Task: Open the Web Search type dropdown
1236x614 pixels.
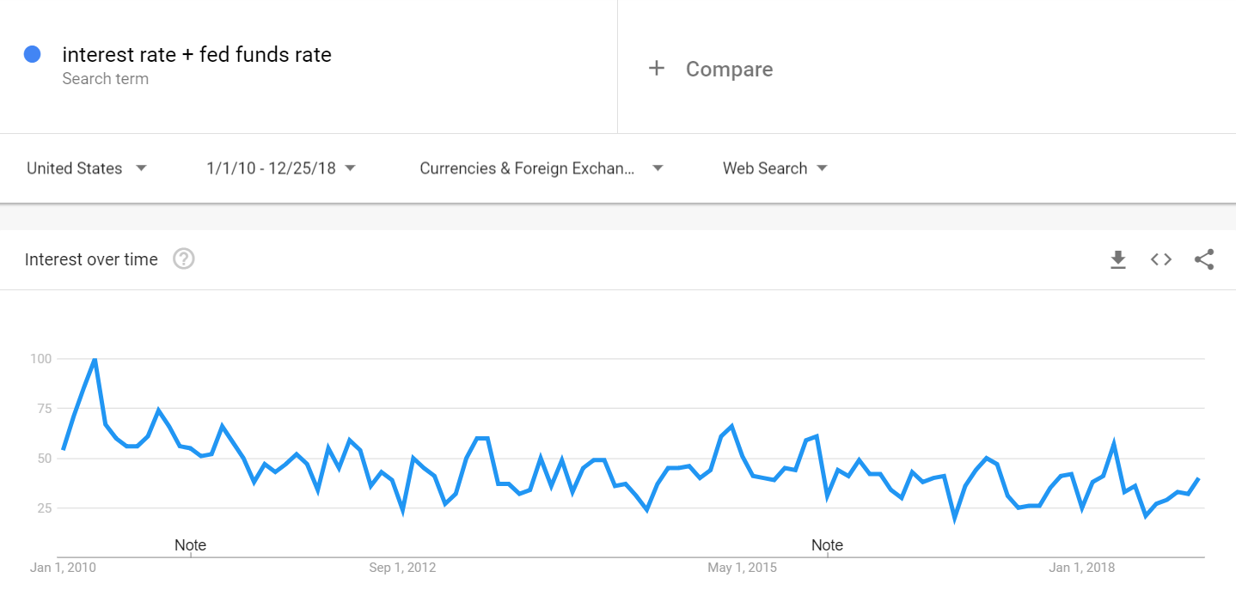Action: coord(773,168)
